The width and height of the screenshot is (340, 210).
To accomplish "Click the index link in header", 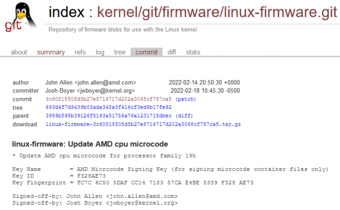I will 67,13.
